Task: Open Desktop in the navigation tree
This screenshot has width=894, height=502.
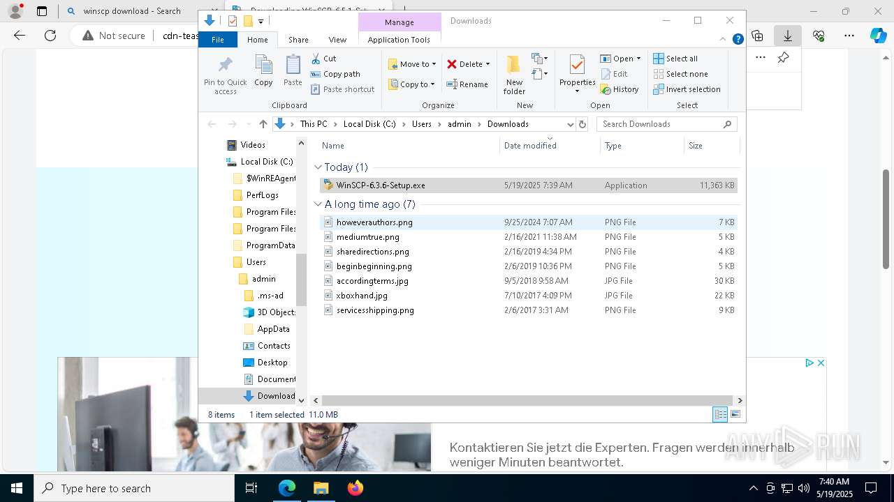Action: 272,363
